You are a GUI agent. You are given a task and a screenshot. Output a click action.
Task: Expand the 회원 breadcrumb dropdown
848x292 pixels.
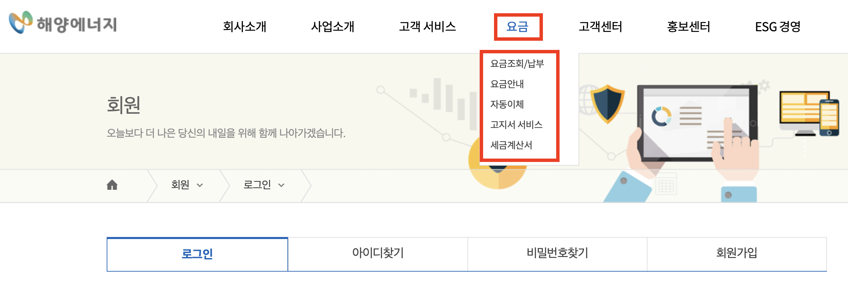(x=188, y=185)
